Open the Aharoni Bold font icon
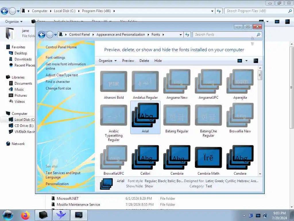294x221 pixels. [114, 81]
